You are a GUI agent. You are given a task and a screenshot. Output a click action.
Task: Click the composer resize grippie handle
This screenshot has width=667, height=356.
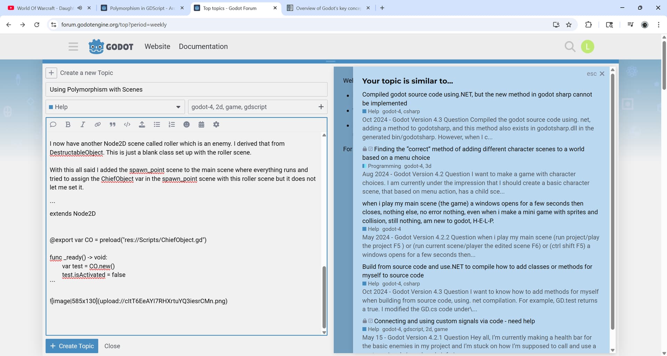pos(330,61)
